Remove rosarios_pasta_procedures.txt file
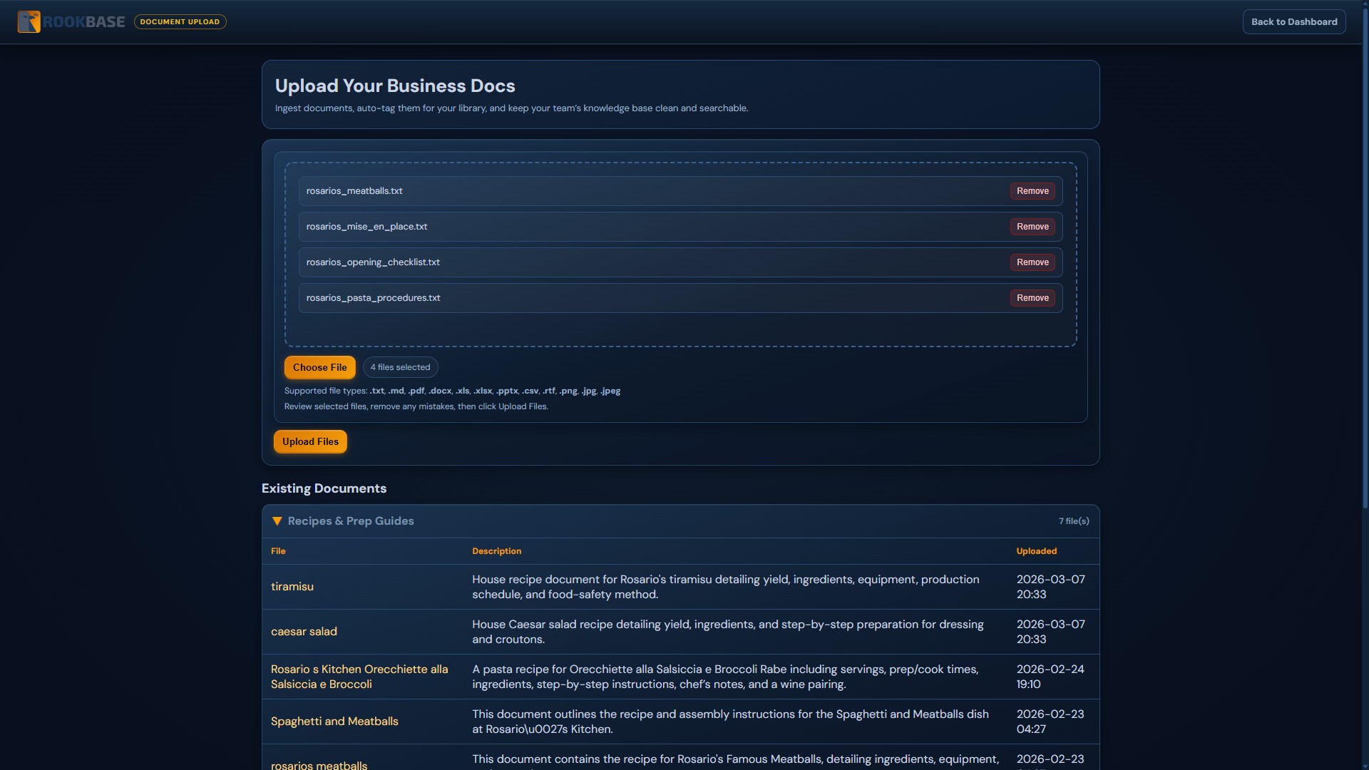Viewport: 1369px width, 770px height. 1032,298
